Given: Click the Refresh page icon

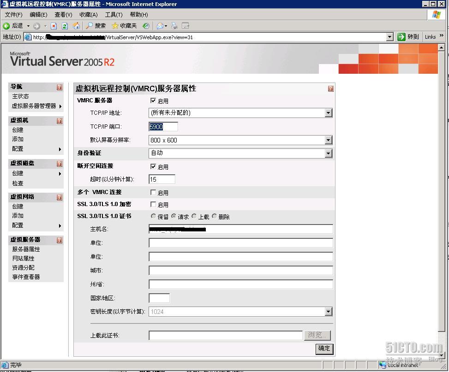Looking at the screenshot, I should pos(65,26).
